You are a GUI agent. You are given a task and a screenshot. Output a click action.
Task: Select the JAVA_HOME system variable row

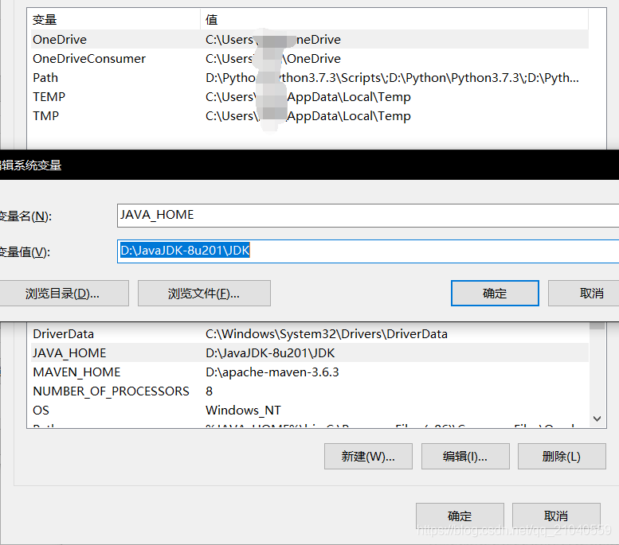[x=309, y=353]
